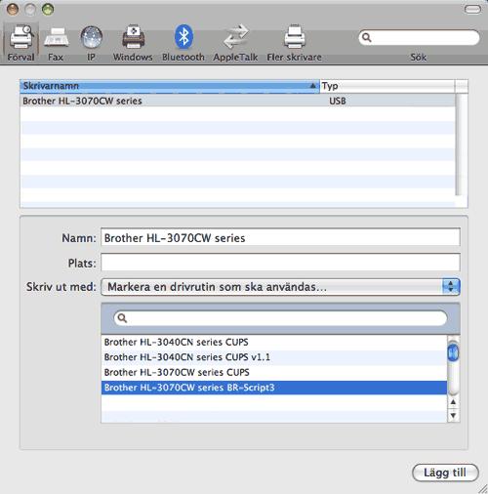Screen dimensions: 488x494
Task: Sort by the Typ column header
Action: (x=387, y=86)
